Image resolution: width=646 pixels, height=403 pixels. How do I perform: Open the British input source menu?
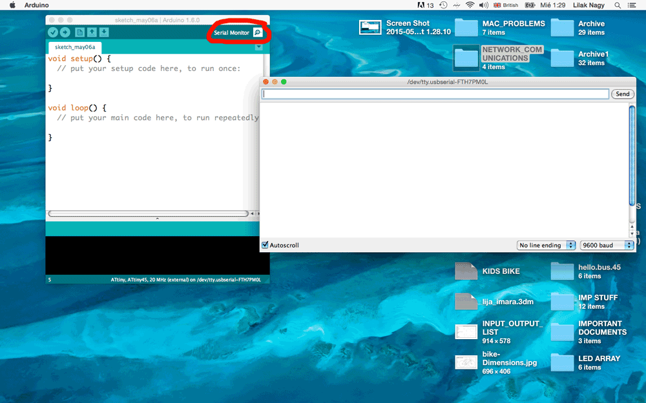(x=506, y=5)
